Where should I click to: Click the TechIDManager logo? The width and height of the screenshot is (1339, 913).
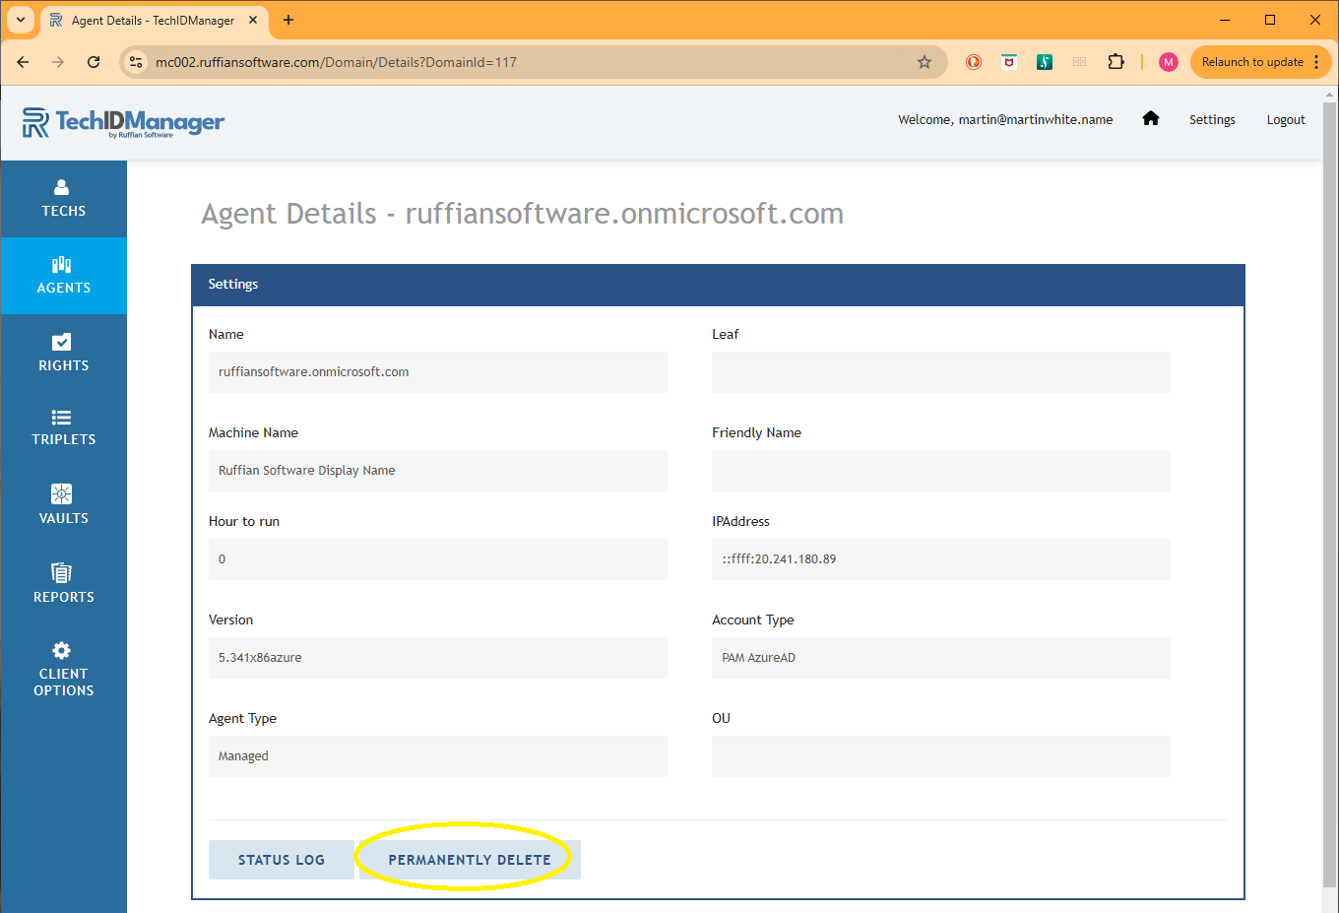[124, 122]
